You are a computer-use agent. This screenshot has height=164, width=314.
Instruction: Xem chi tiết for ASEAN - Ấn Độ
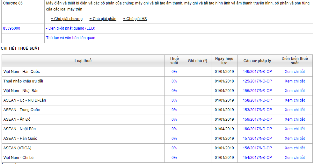[295, 119]
